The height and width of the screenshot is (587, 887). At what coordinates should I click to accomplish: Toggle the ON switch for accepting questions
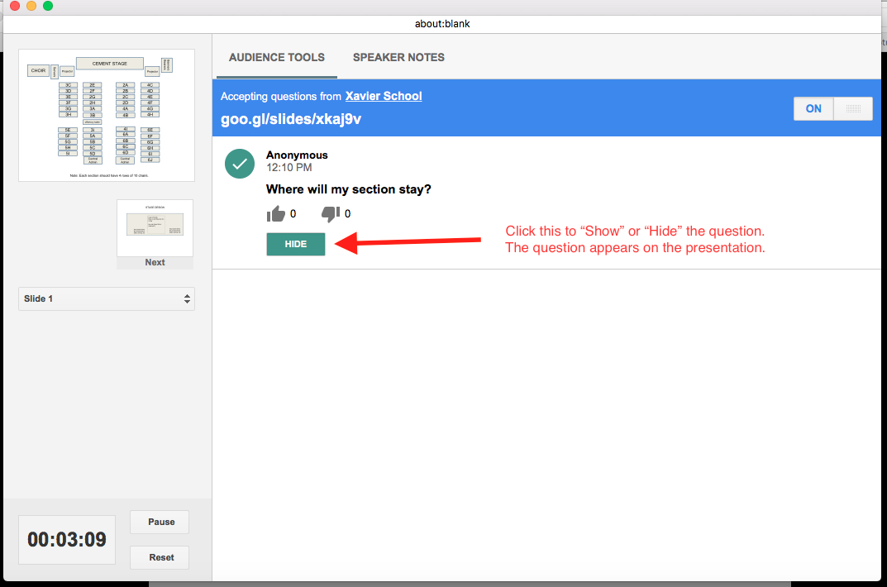pyautogui.click(x=813, y=109)
